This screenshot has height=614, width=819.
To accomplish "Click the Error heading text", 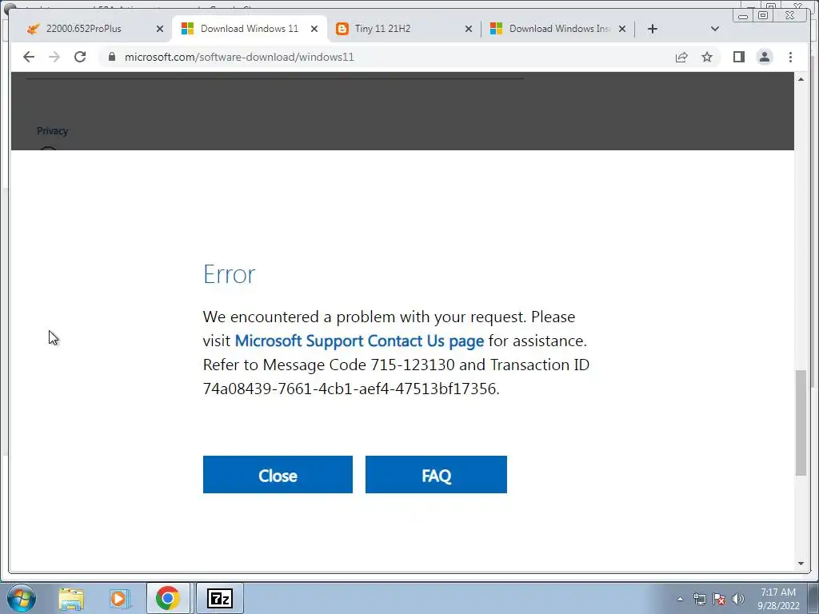I will [x=229, y=274].
